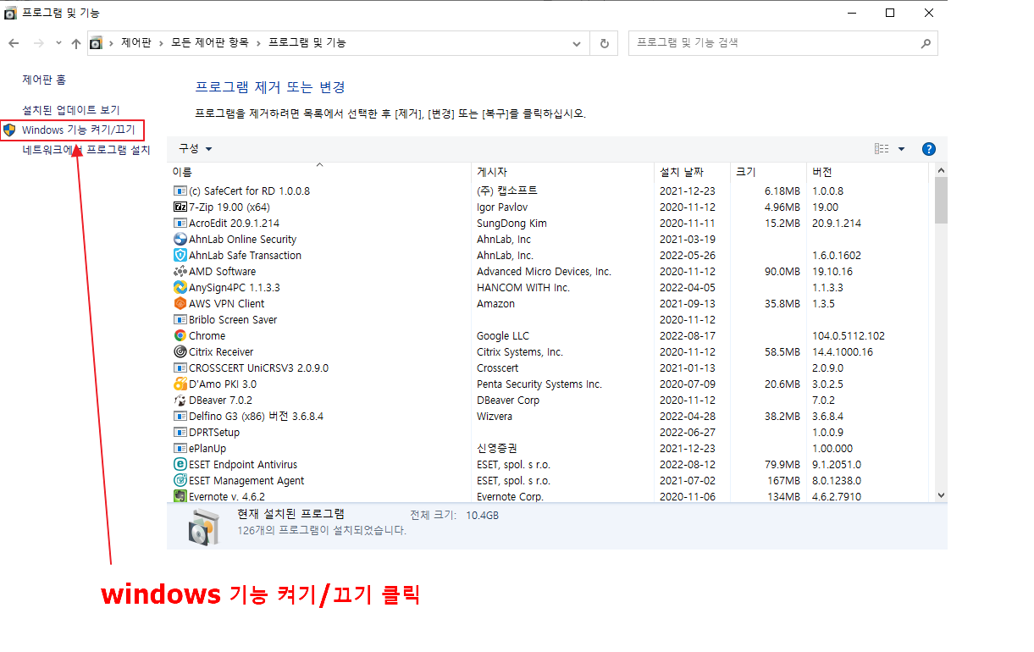The image size is (1034, 652).
Task: Click the AnySign4PC icon
Action: click(x=180, y=287)
